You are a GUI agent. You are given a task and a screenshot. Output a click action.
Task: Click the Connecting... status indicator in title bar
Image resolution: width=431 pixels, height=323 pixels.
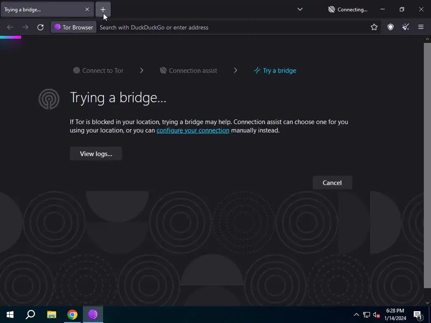(348, 10)
